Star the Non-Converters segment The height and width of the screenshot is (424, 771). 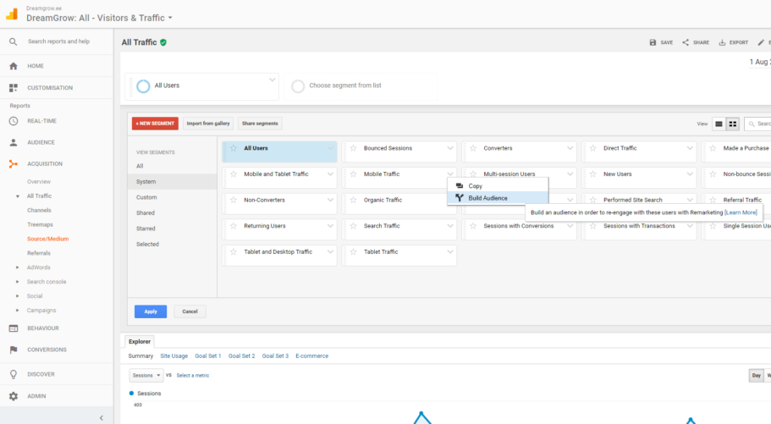pyautogui.click(x=234, y=201)
